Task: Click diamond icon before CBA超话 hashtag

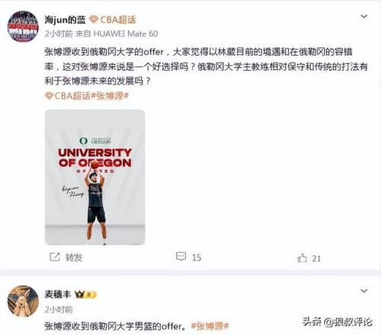Action: [x=49, y=96]
